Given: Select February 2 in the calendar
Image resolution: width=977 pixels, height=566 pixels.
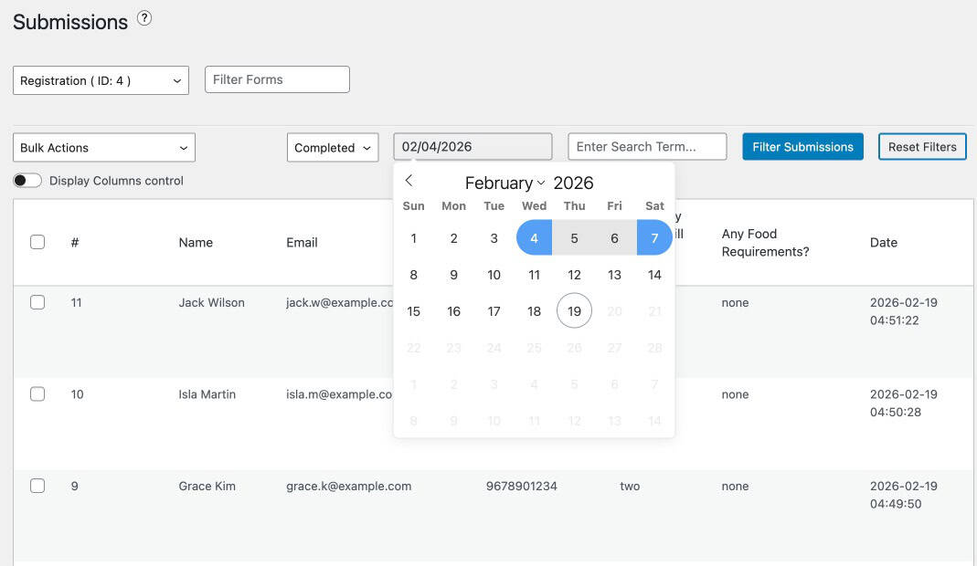Looking at the screenshot, I should pos(453,238).
